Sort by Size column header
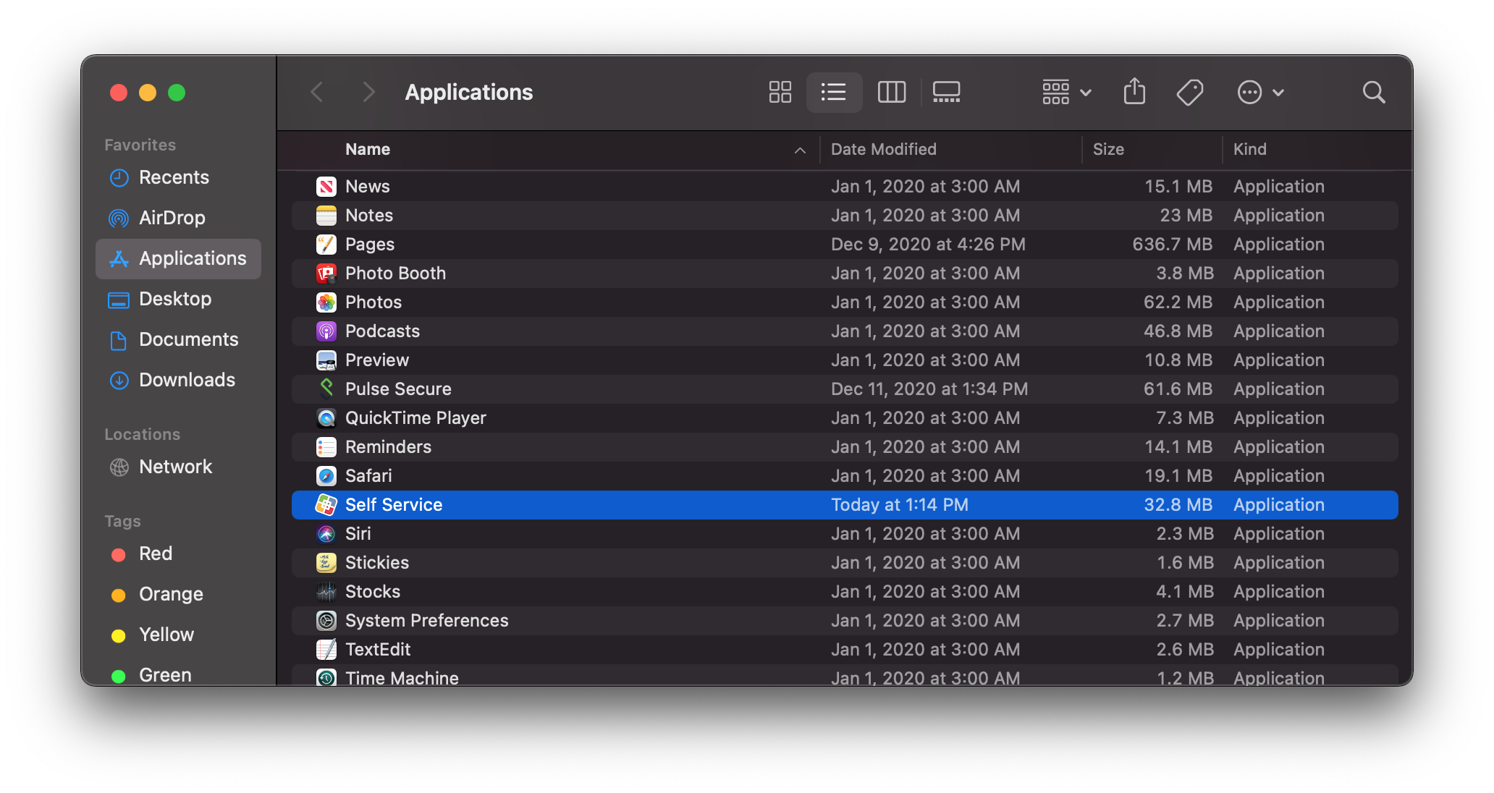This screenshot has height=793, width=1494. (x=1108, y=149)
